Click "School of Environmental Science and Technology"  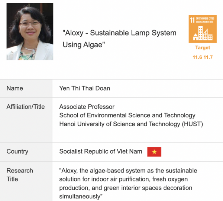[127, 115]
